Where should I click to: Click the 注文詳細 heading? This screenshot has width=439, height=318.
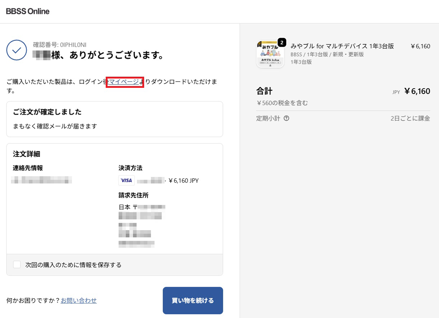[27, 154]
